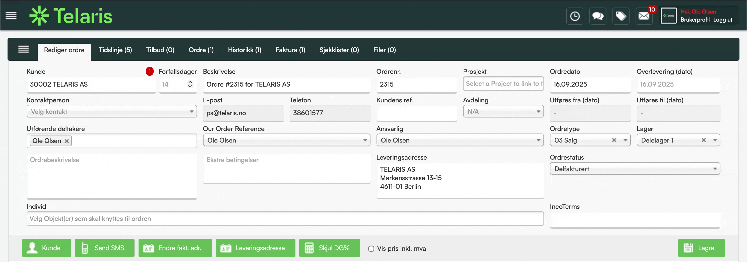Image resolution: width=747 pixels, height=262 pixels.
Task: Click the IncoTerms field
Action: point(635,220)
